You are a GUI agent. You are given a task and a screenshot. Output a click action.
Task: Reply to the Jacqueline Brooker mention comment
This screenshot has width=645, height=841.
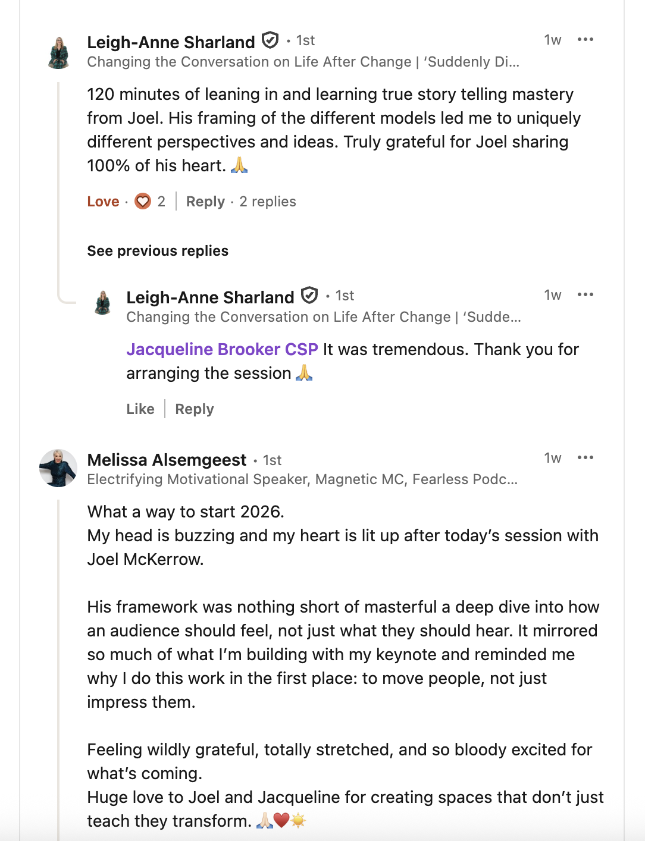pyautogui.click(x=195, y=409)
